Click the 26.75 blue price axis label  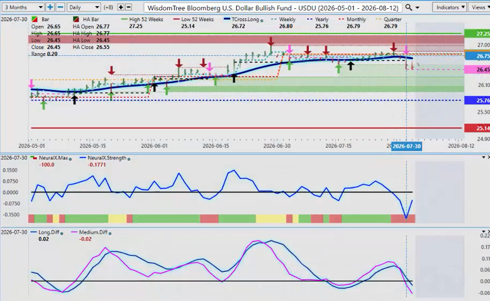point(477,56)
